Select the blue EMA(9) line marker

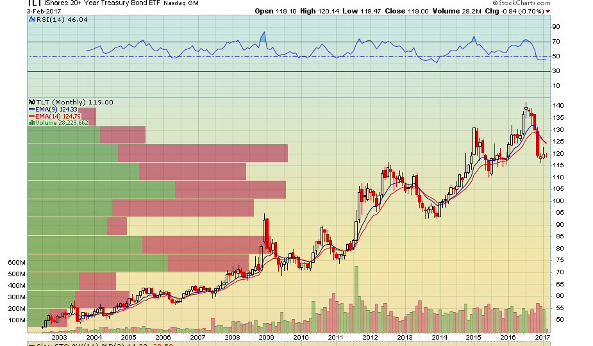[32, 110]
